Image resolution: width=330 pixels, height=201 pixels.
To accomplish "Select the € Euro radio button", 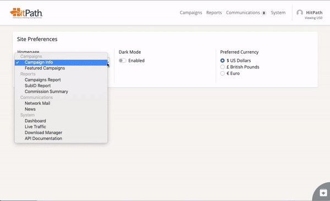I will tap(222, 73).
